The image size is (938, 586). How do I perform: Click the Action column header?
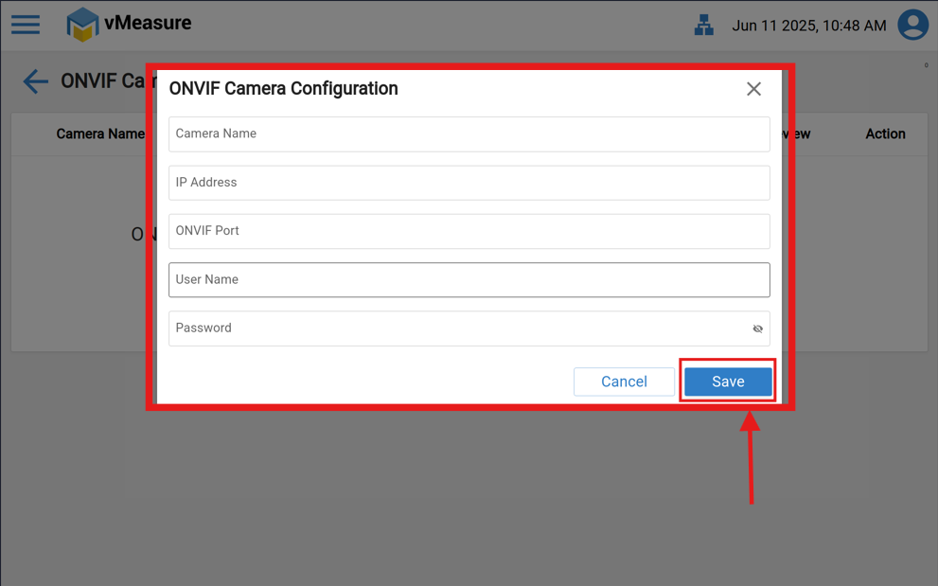click(885, 134)
